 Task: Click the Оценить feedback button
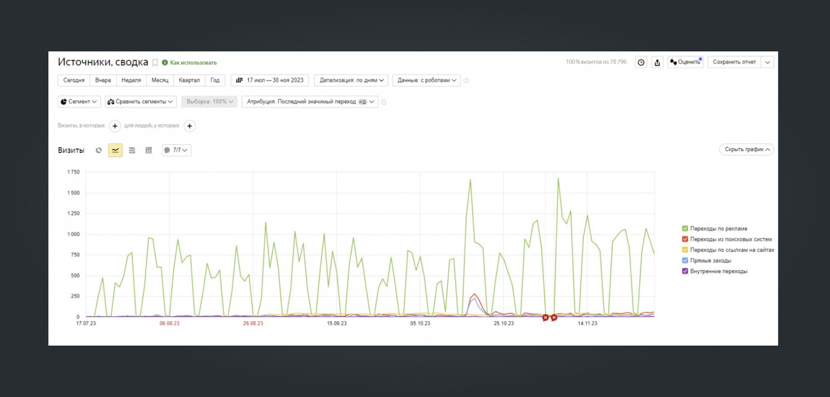coord(685,62)
